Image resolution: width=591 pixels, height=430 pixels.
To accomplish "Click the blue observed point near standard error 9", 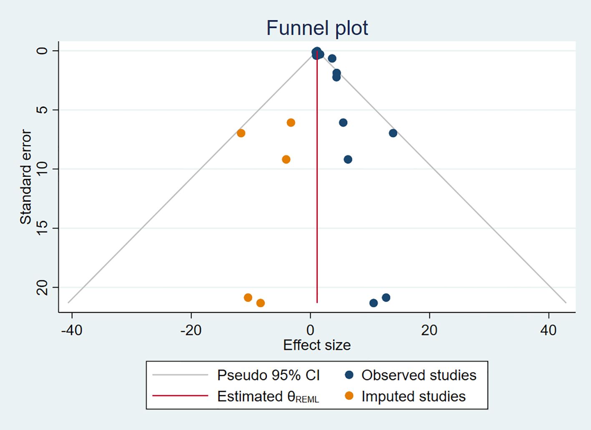I will pos(348,159).
